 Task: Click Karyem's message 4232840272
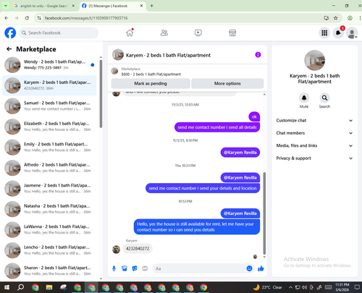[x=138, y=248]
